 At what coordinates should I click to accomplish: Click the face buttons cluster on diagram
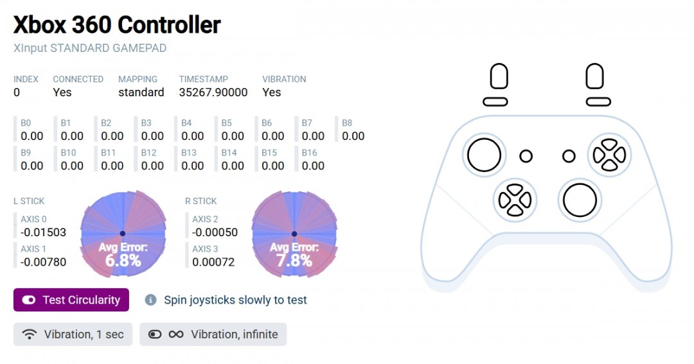pyautogui.click(x=609, y=155)
